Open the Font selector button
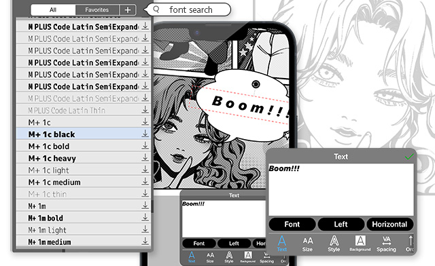 [292, 224]
